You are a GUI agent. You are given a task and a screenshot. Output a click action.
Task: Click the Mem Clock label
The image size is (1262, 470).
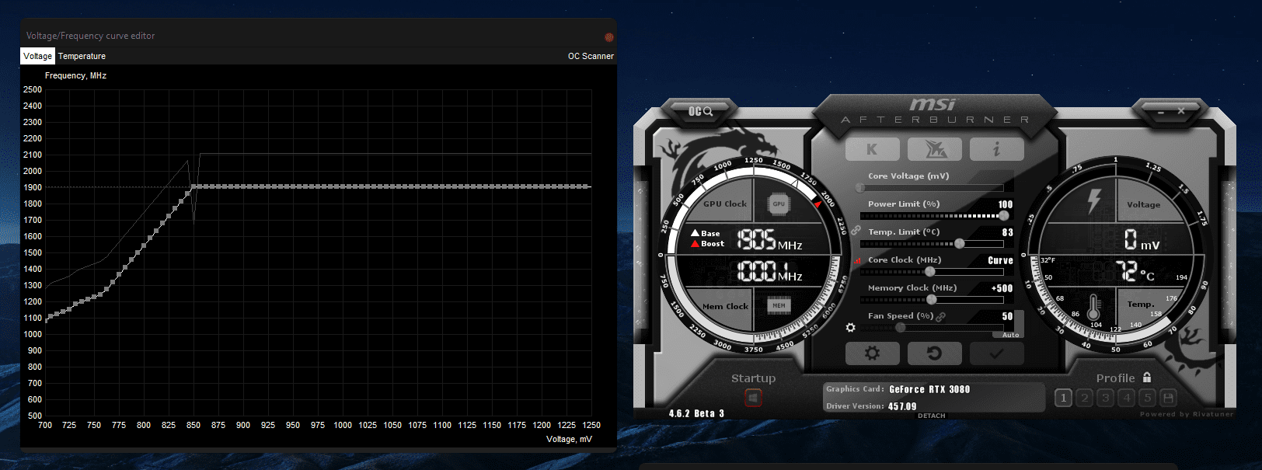[725, 307]
